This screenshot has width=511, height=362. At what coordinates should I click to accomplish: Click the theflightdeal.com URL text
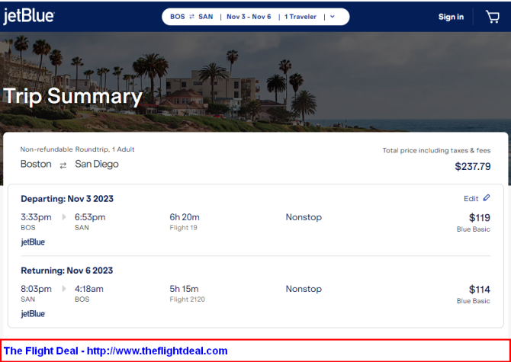[x=157, y=351]
